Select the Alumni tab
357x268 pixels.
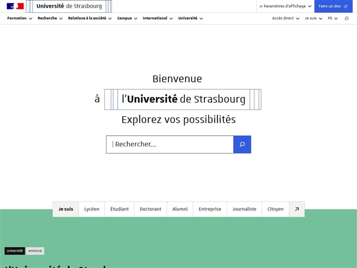[180, 209]
